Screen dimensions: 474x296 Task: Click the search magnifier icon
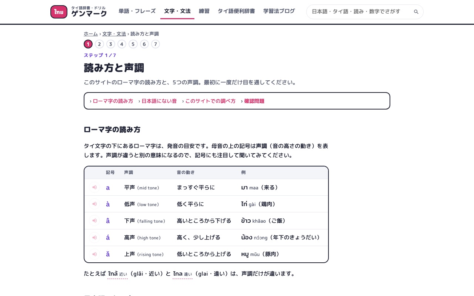click(x=416, y=12)
